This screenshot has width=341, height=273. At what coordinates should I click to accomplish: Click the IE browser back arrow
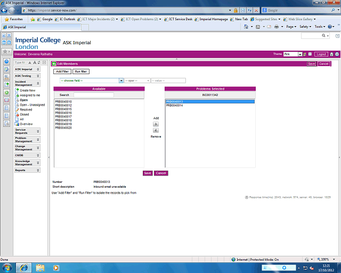12,10
